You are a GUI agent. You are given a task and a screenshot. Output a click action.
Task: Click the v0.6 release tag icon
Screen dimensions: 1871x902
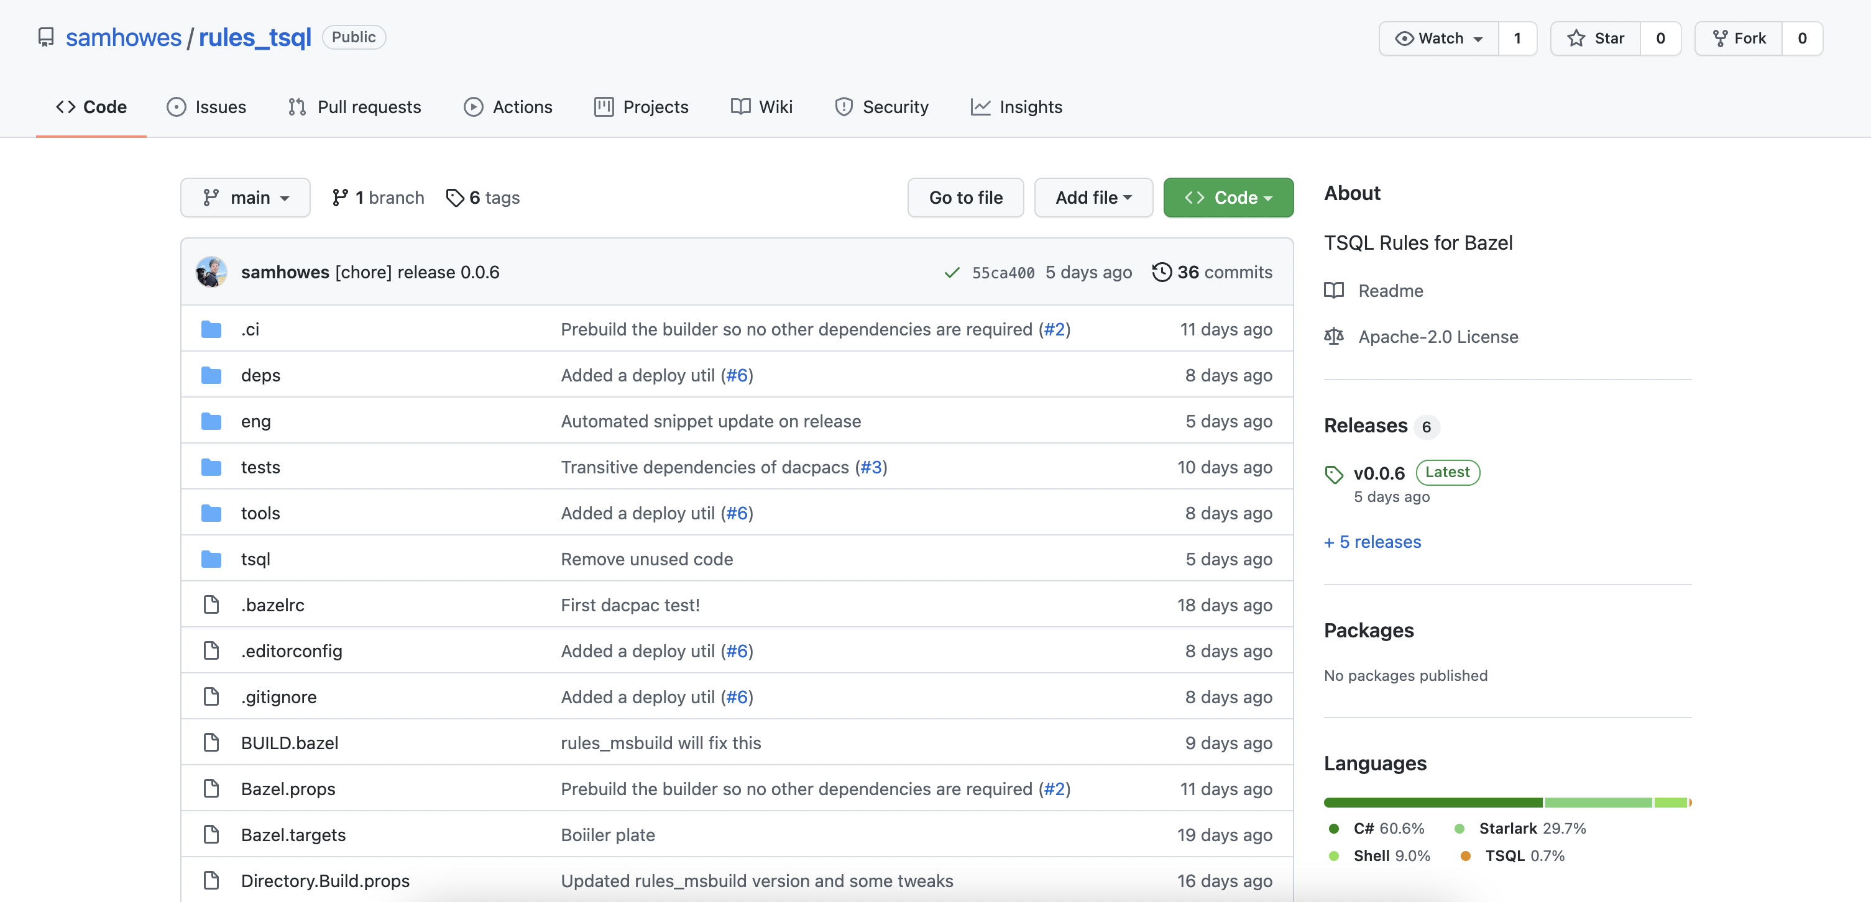point(1333,474)
